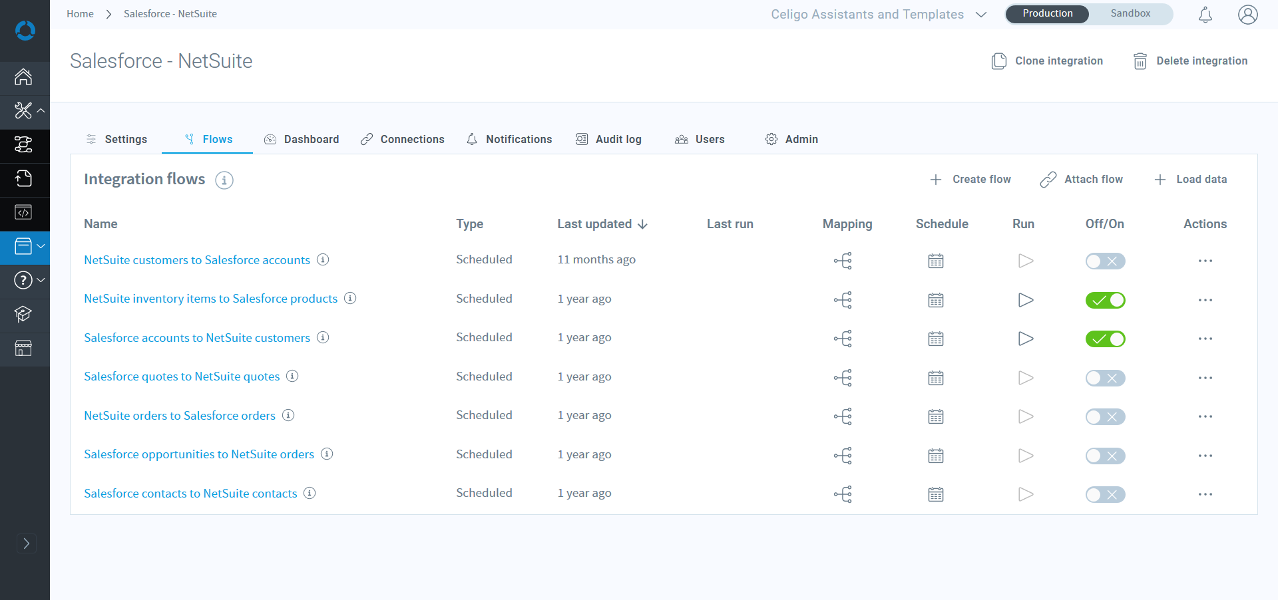
Task: Switch to the Connections tab
Action: pos(402,139)
